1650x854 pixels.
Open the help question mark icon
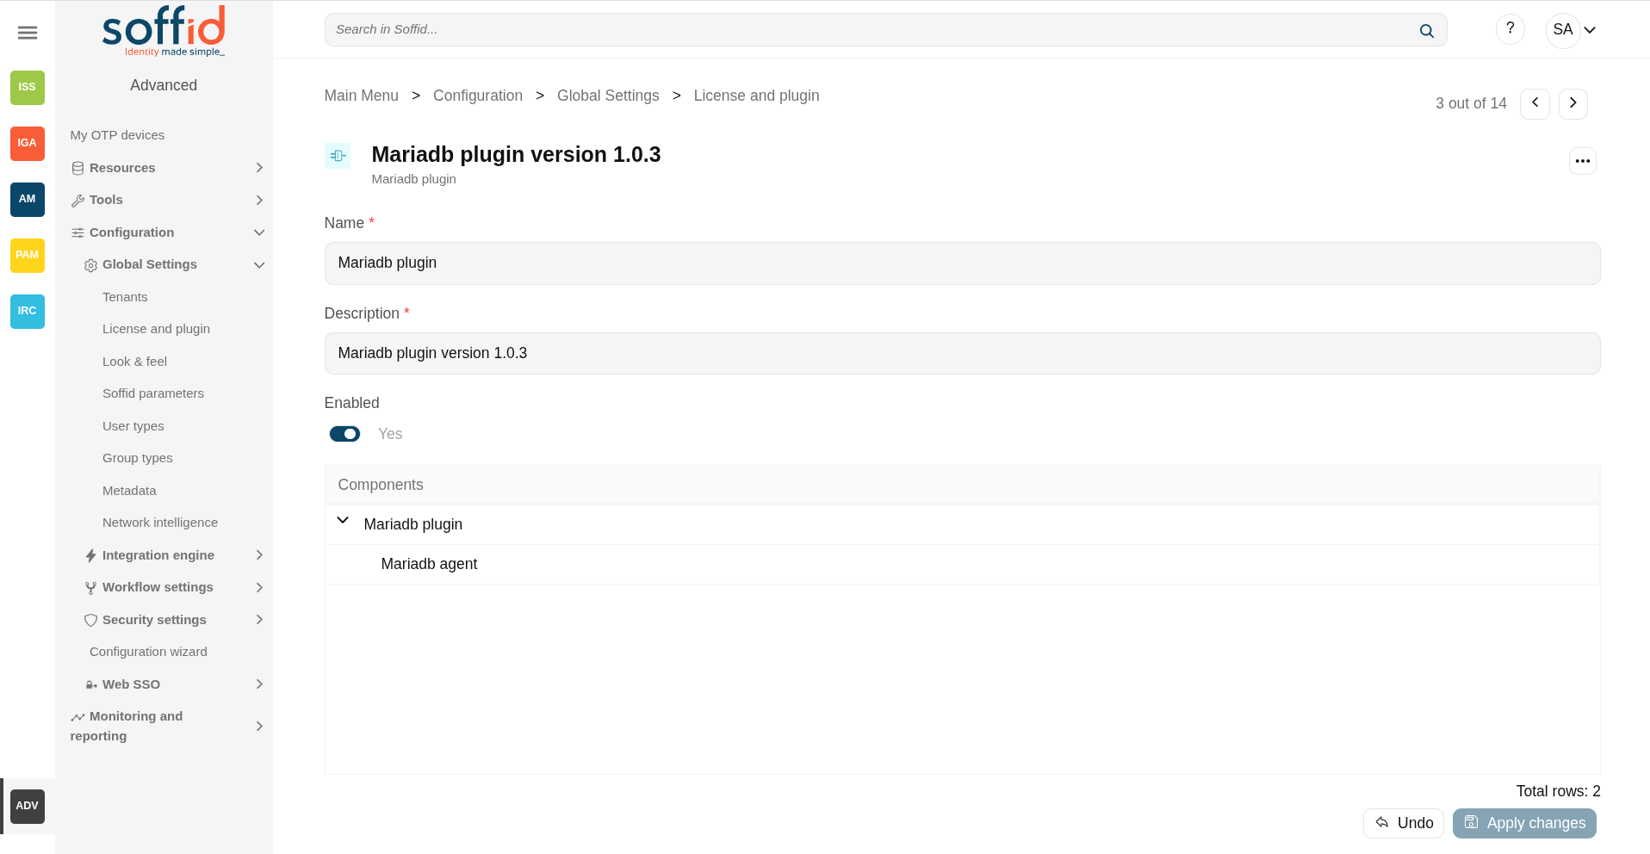1510,29
